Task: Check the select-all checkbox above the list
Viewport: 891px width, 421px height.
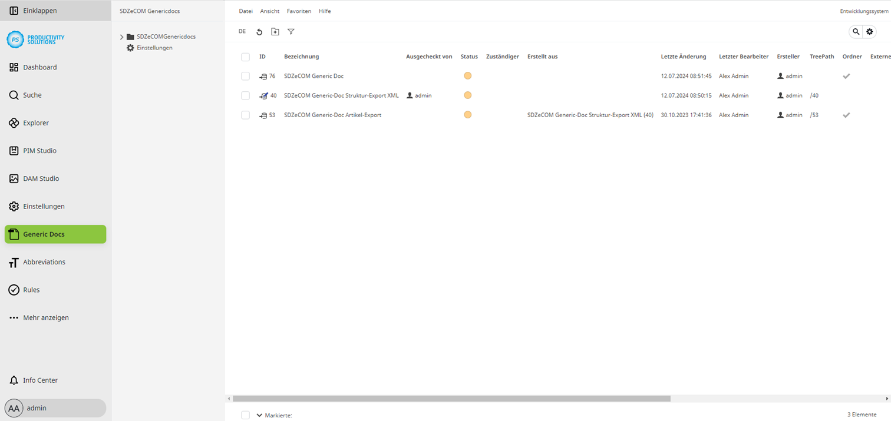Action: (x=245, y=57)
